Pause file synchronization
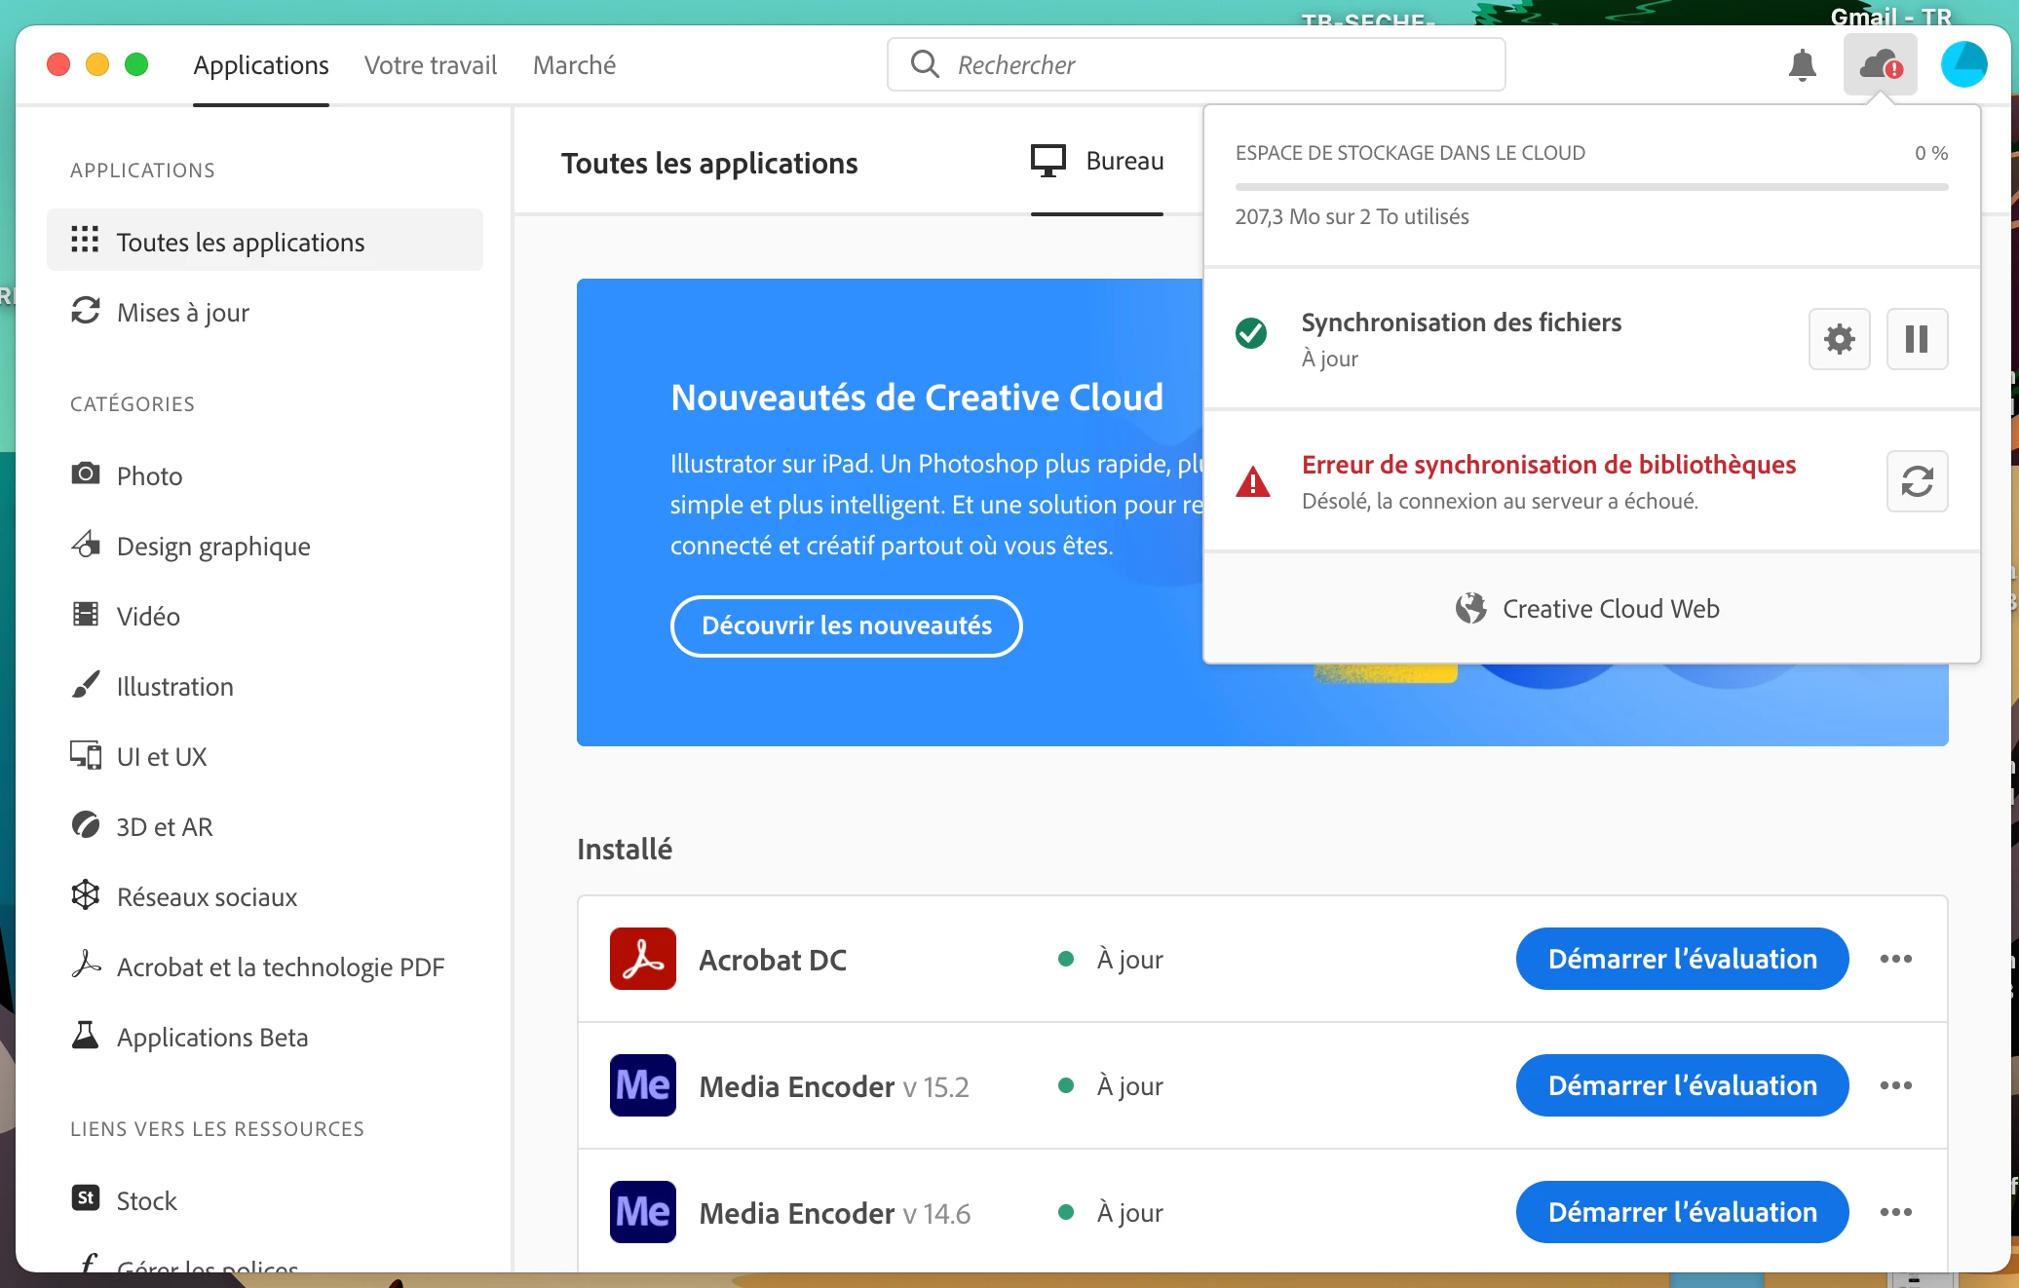This screenshot has width=2019, height=1288. [x=1917, y=339]
